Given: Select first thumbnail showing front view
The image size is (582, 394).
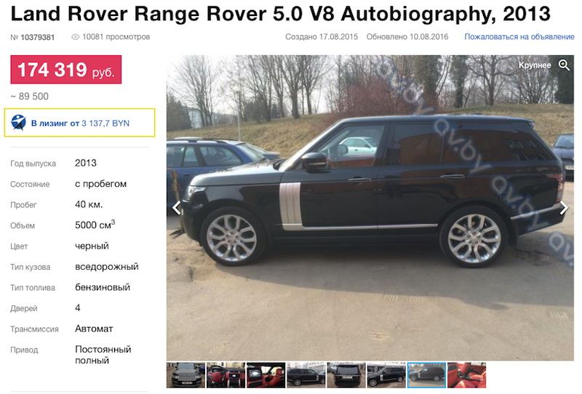Looking at the screenshot, I should [x=186, y=375].
